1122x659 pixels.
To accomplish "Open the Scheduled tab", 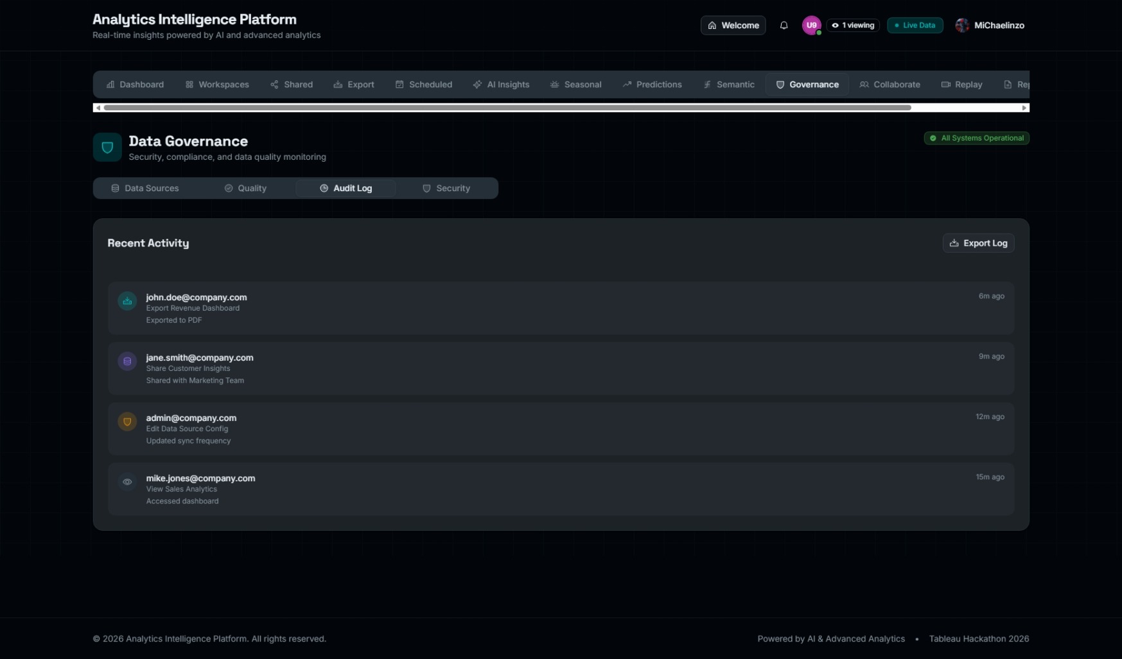I will [x=424, y=85].
